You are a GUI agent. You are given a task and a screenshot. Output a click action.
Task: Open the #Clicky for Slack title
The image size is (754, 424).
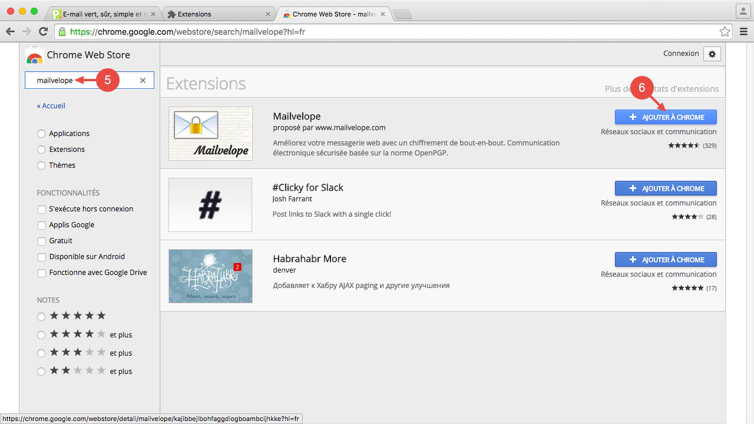308,187
